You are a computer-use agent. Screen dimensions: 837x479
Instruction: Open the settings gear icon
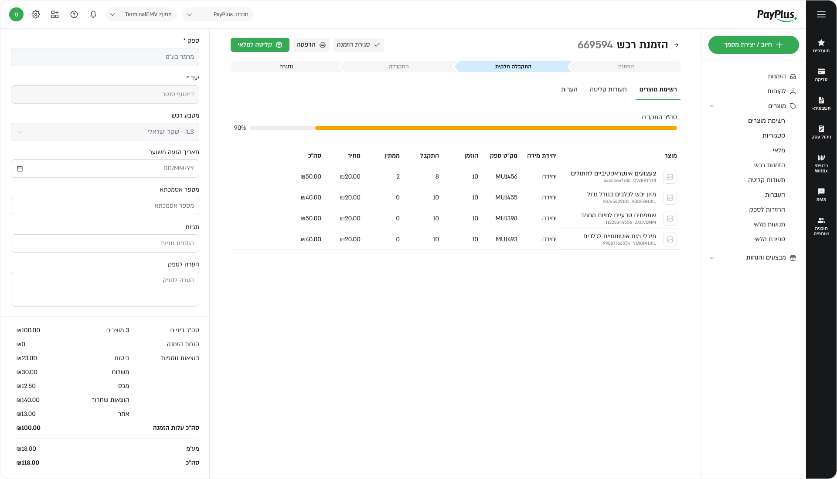pyautogui.click(x=36, y=14)
